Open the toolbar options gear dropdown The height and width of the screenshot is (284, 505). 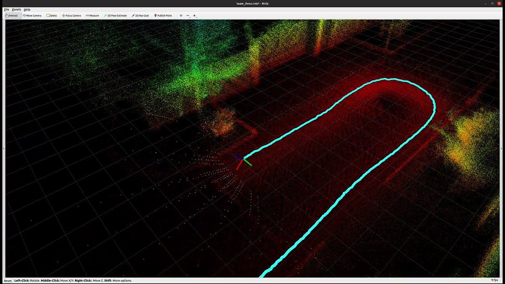point(195,16)
